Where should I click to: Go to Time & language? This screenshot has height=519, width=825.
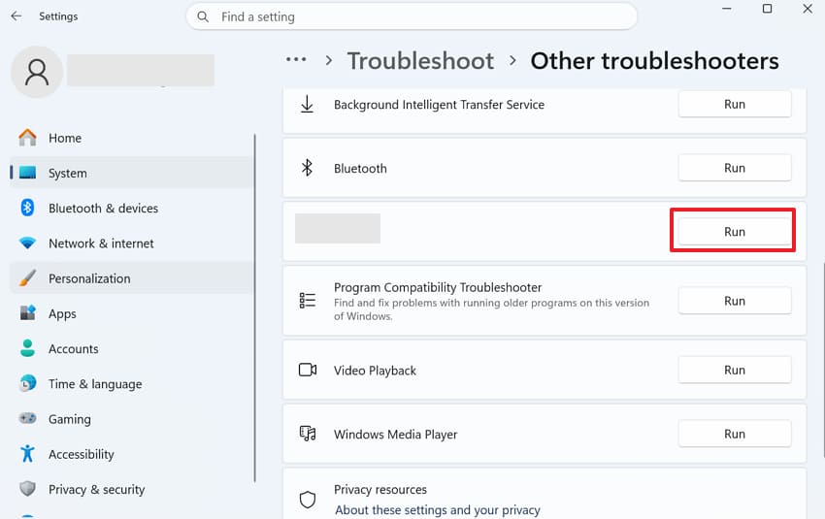132,384
